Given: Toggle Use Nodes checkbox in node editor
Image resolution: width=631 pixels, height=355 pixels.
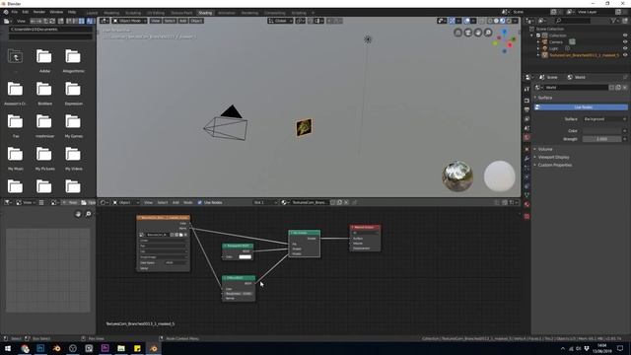Looking at the screenshot, I should click(x=199, y=202).
